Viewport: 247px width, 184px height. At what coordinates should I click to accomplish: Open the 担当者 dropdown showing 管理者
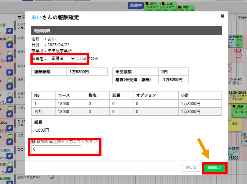coord(63,59)
